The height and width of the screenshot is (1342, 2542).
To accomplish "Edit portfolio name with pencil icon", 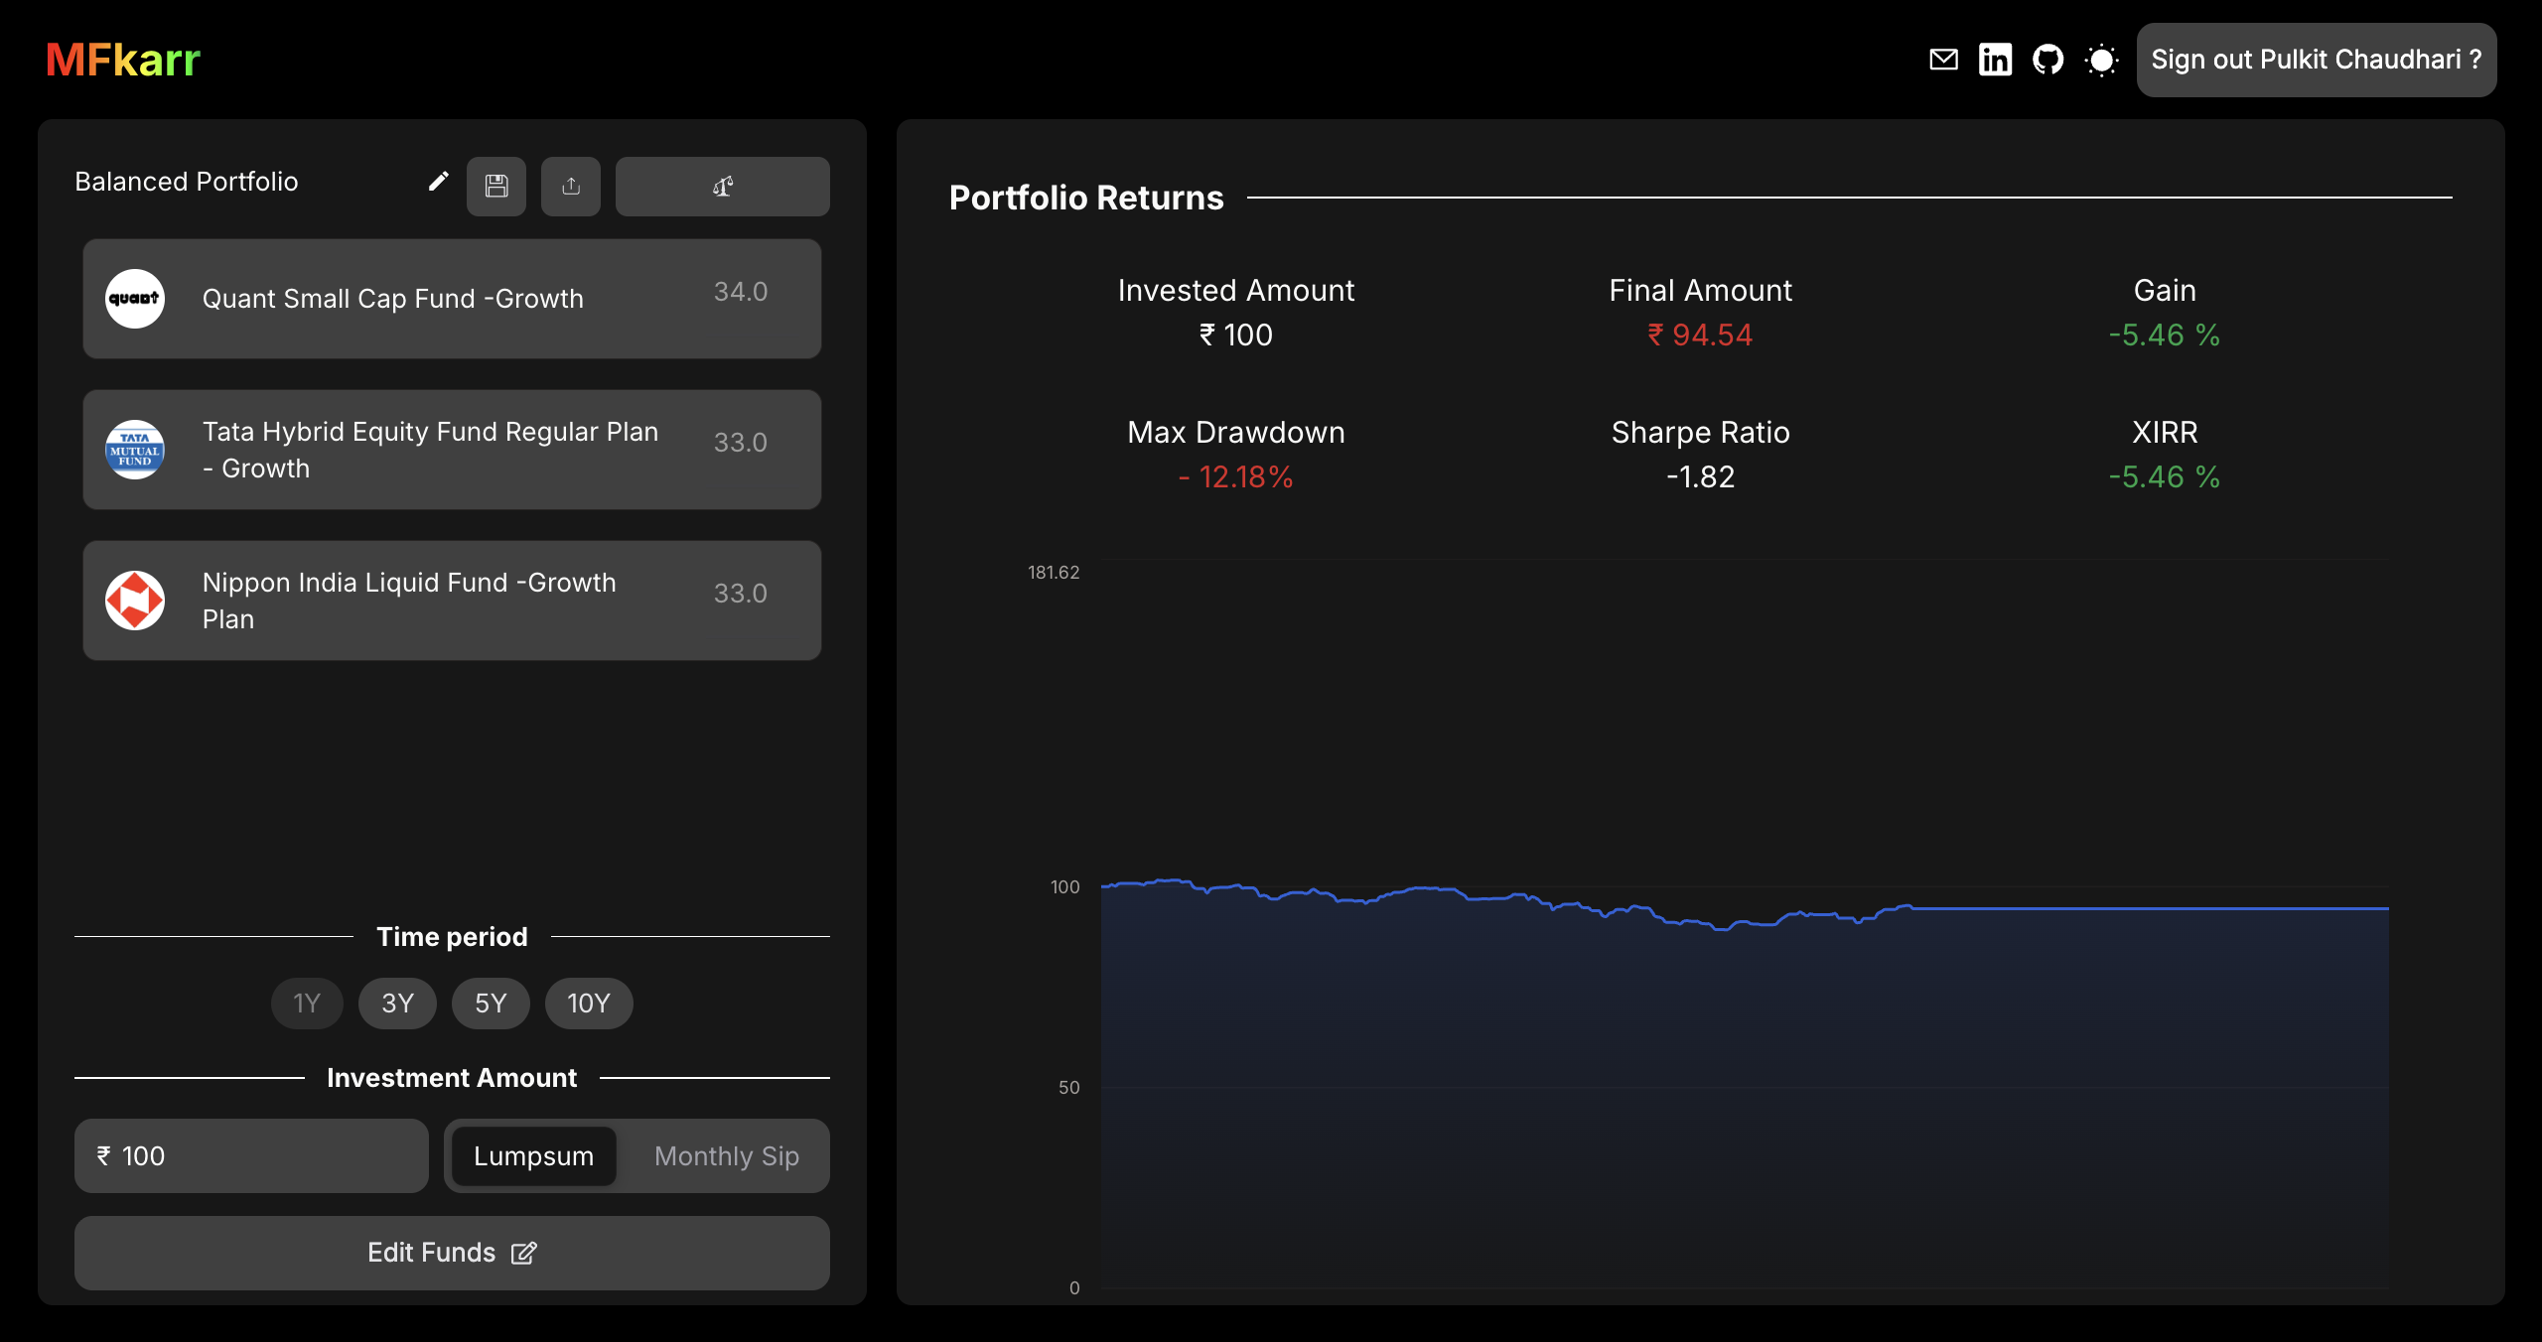I will pos(438,182).
